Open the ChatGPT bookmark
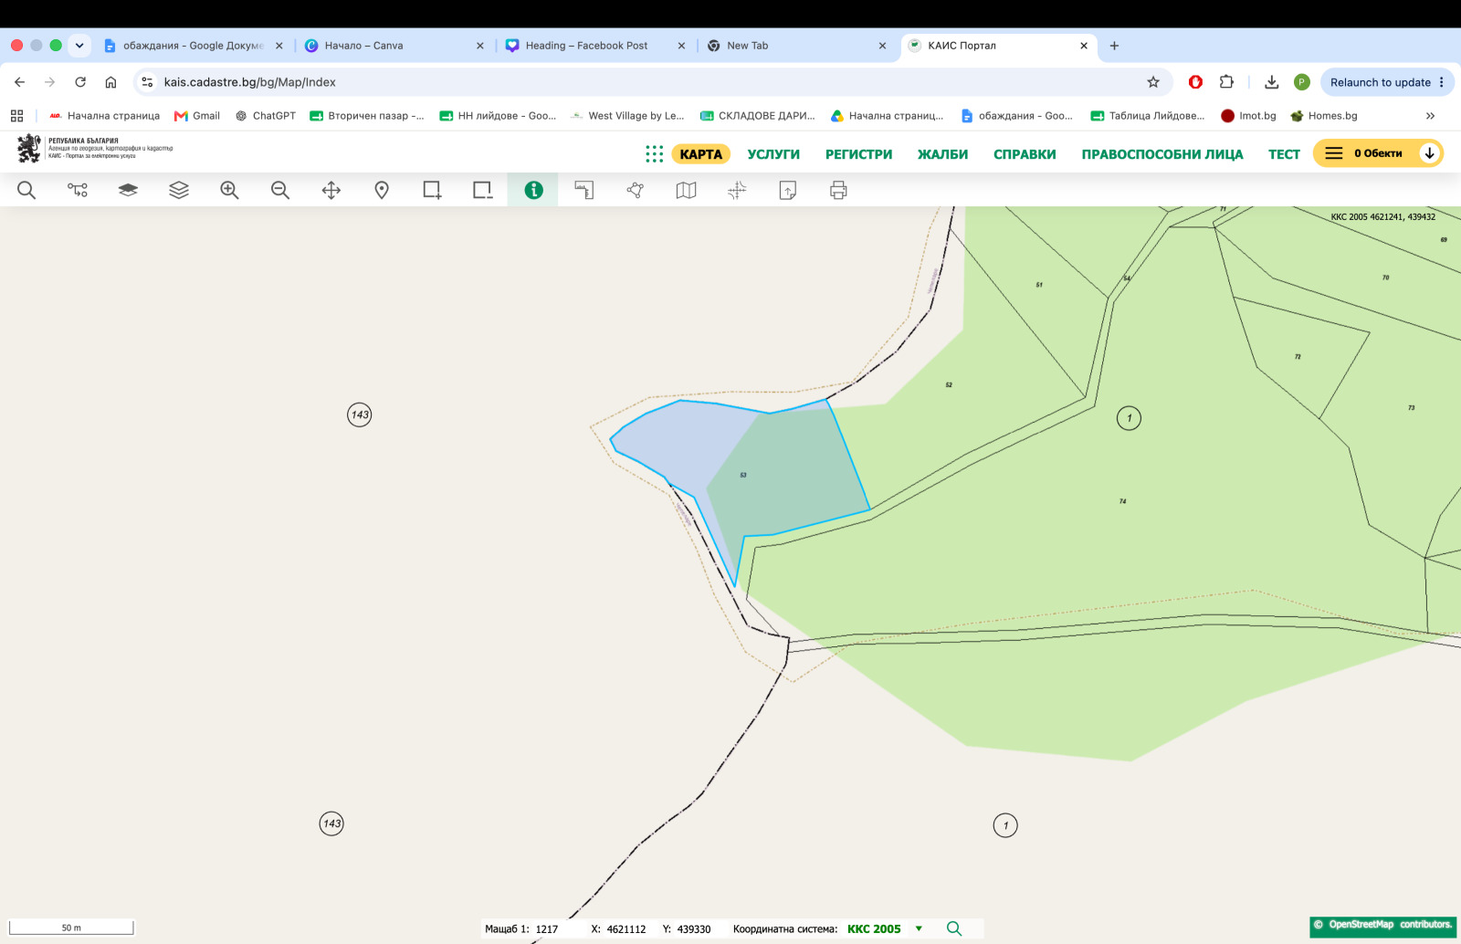 point(266,116)
